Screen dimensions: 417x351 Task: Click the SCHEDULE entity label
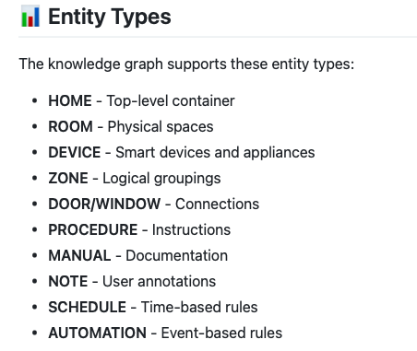pos(87,308)
